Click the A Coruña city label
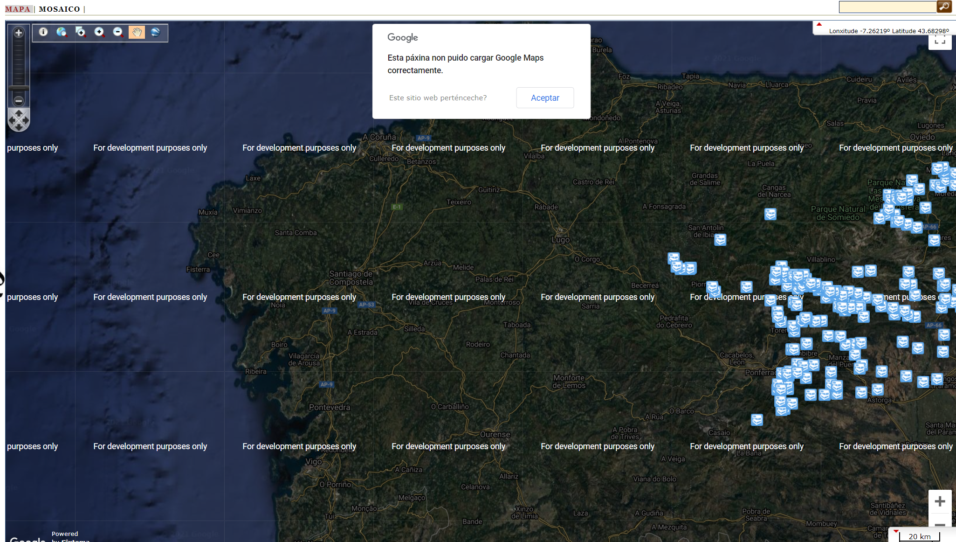The width and height of the screenshot is (956, 542). point(379,137)
